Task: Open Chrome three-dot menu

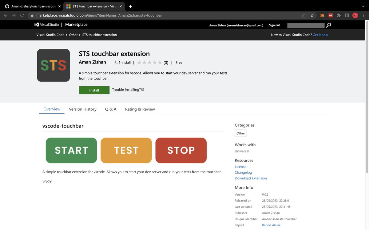Action: click(x=363, y=15)
